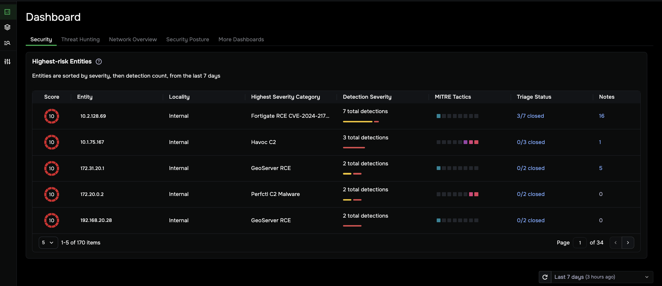Image resolution: width=662 pixels, height=286 pixels.
Task: Click the MITRE Tactics column header
Action: (x=453, y=97)
